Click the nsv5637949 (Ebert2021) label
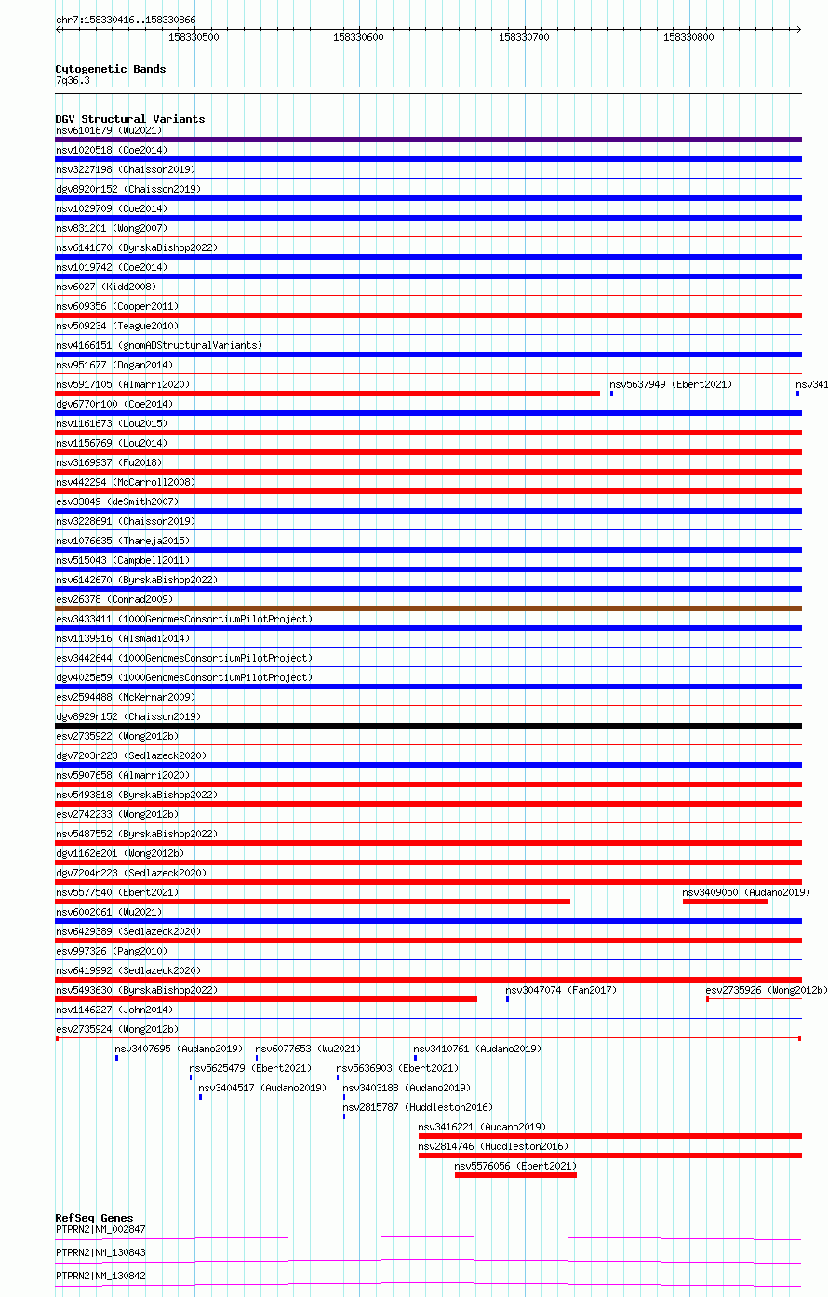Viewport: 828px width, 1297px height. pos(671,384)
